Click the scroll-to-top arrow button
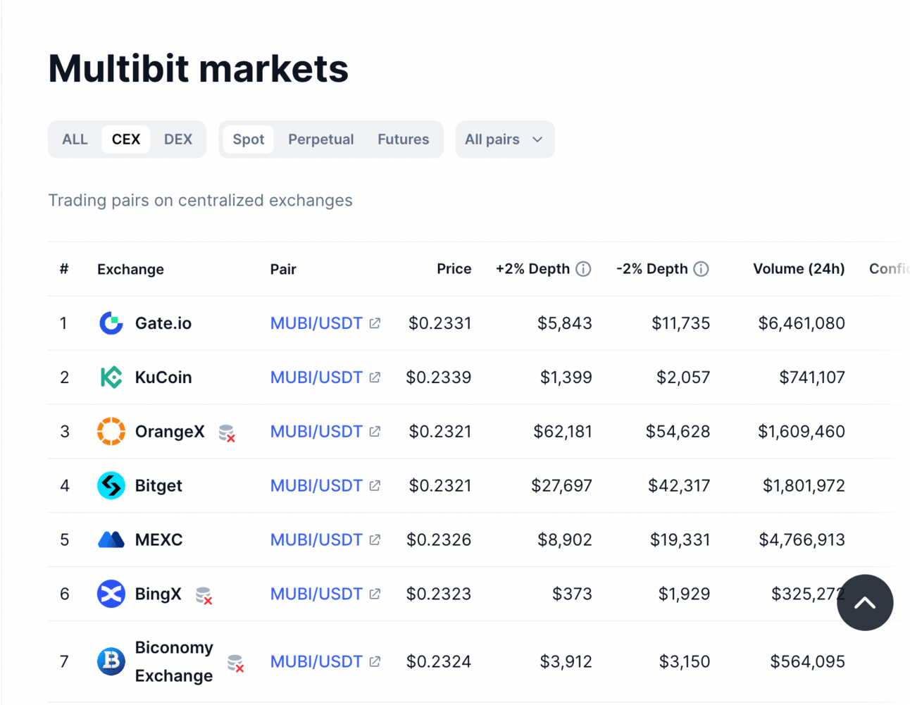The height and width of the screenshot is (705, 910). click(865, 603)
